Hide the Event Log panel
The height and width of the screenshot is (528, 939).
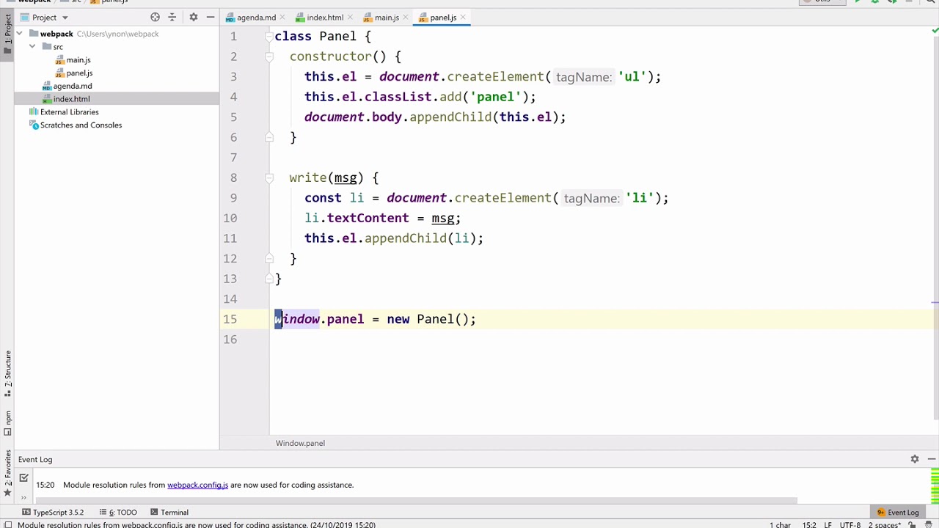pos(931,459)
